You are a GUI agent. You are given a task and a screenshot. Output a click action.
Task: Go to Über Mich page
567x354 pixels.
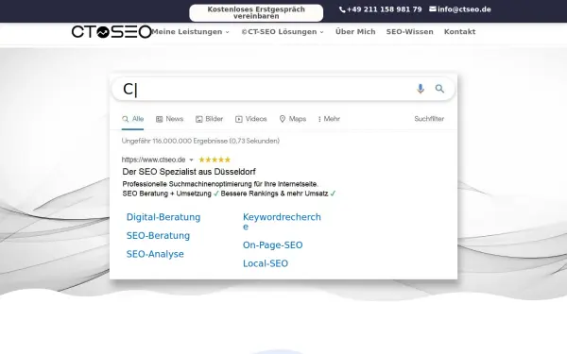coord(355,32)
